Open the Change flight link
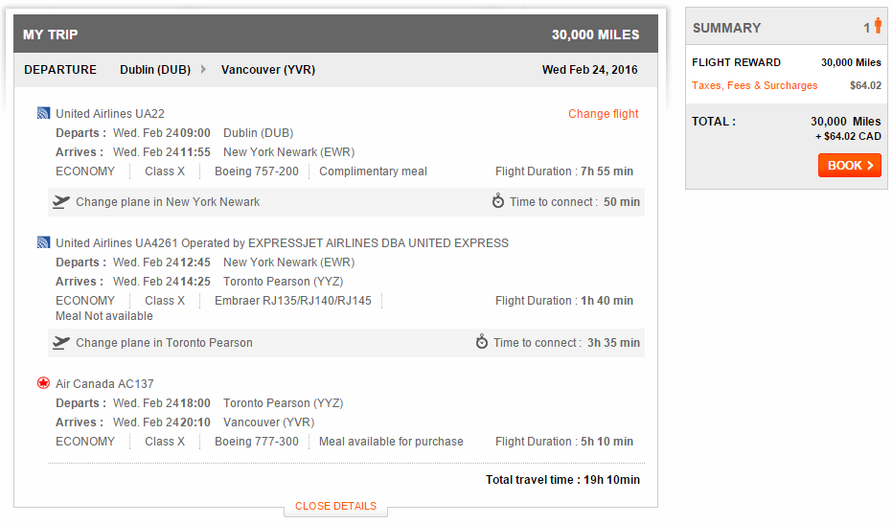This screenshot has width=893, height=525. click(603, 114)
